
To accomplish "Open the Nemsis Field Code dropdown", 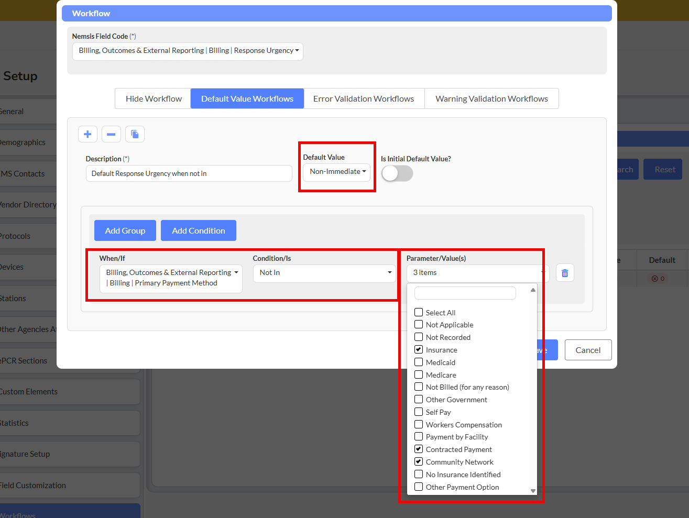I will pyautogui.click(x=188, y=51).
